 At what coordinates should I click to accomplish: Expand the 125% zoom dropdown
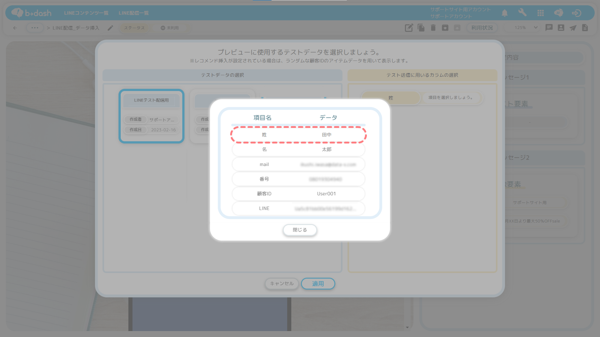[x=535, y=28]
